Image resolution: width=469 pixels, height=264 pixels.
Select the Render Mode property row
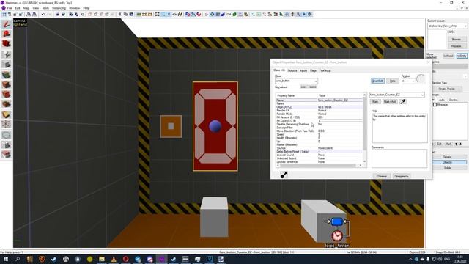[x=320, y=114]
